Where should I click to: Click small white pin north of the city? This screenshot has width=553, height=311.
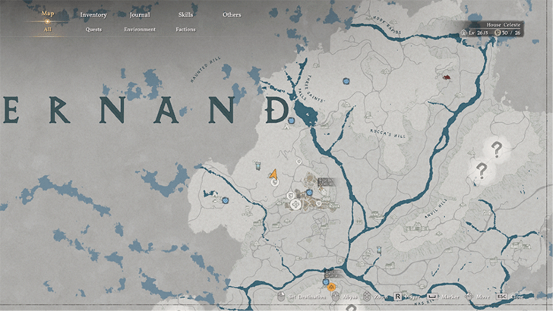(x=299, y=162)
